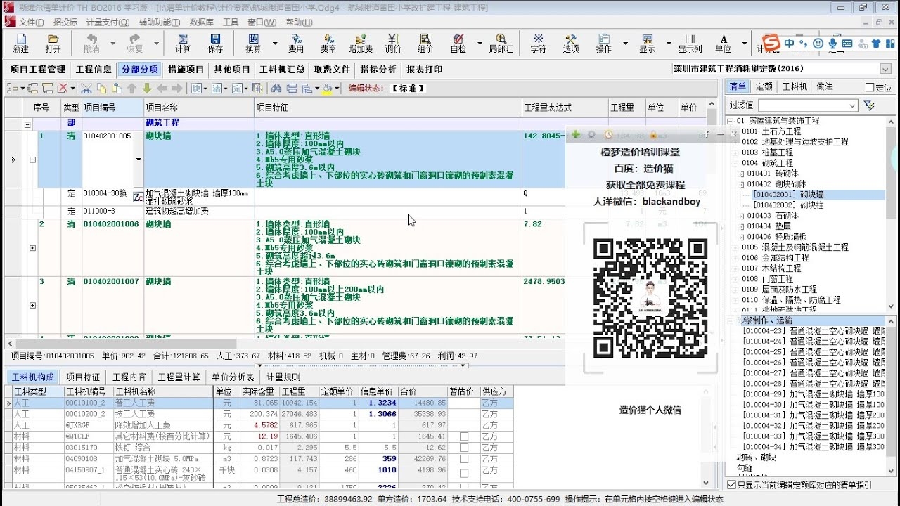Screen dimensions: 900x506
Task: Switch to the 工料机汇总 tab
Action: tap(282, 70)
